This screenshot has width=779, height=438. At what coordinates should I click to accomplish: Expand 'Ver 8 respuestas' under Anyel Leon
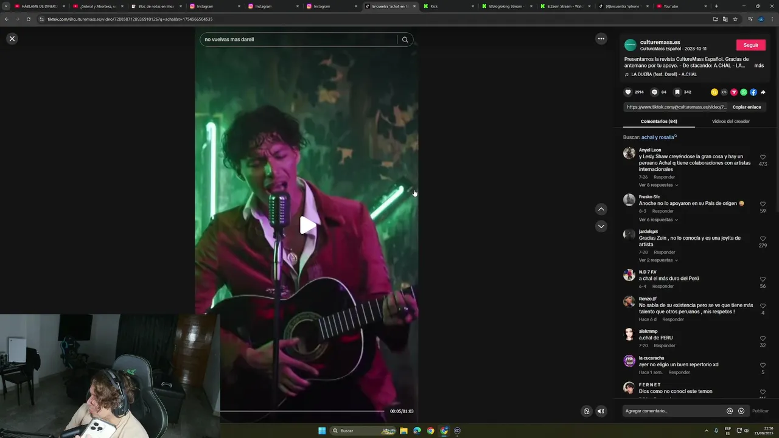[x=658, y=185]
